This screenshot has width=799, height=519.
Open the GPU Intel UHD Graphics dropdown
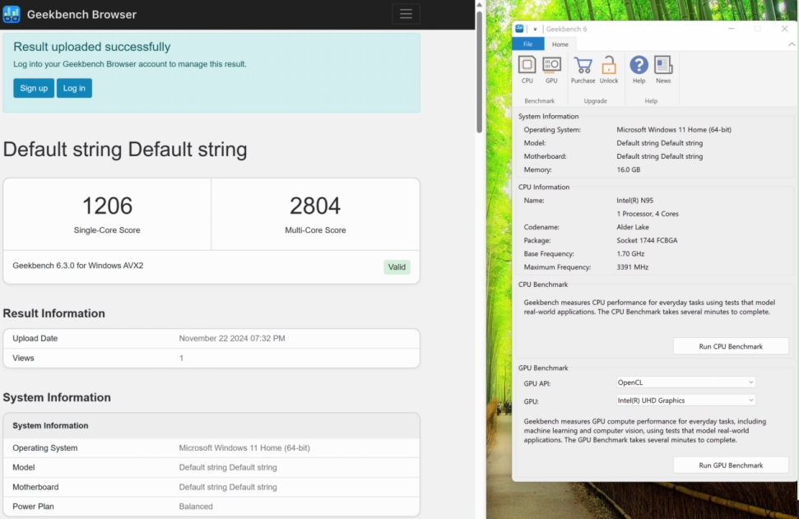click(x=685, y=401)
